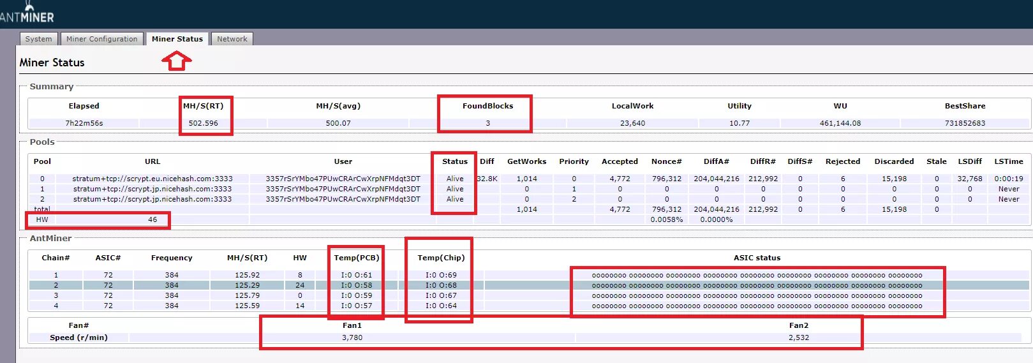Click the pool 0 Discarded value 15,198
Image resolution: width=1033 pixels, height=363 pixels.
pyautogui.click(x=894, y=179)
